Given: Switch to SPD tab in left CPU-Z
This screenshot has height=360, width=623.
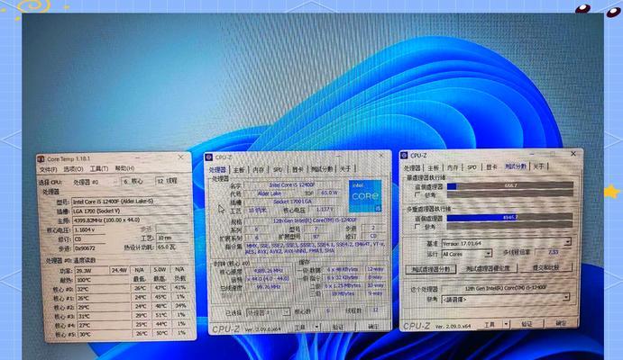Looking at the screenshot, I should (278, 169).
